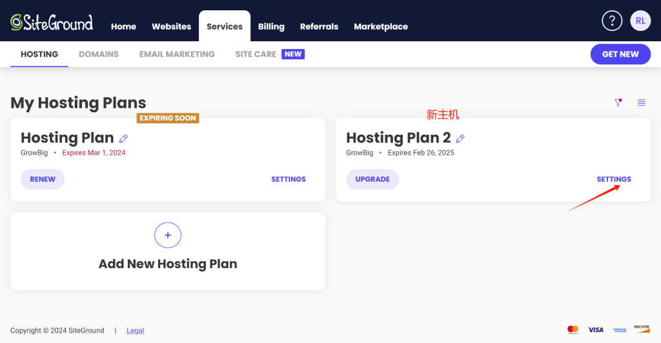The image size is (661, 343).
Task: Switch to the EMAIL MARKETING tab
Action: (177, 54)
